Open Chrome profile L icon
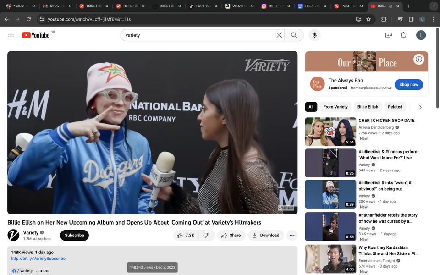440x275 pixels. point(422,19)
